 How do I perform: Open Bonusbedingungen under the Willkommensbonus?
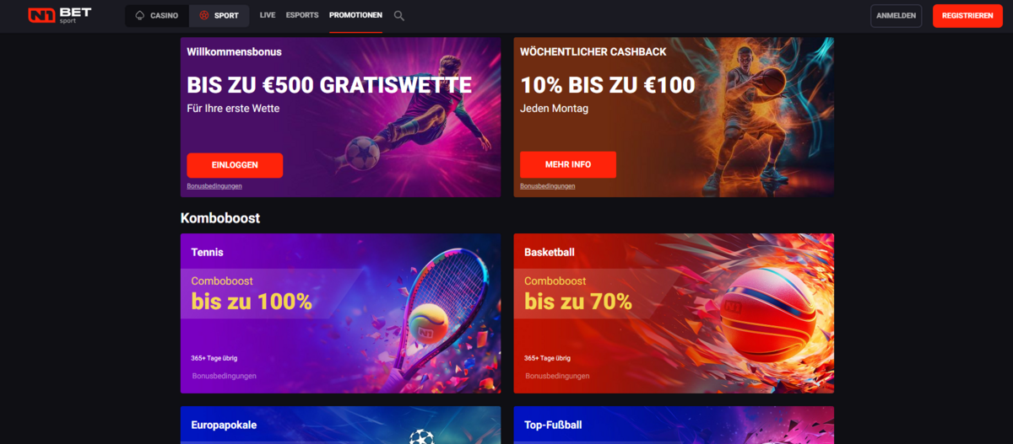pyautogui.click(x=214, y=186)
